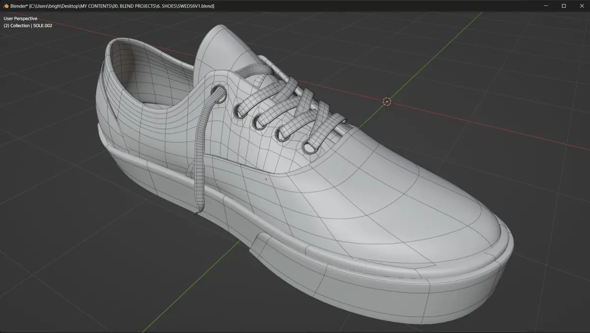Click the 3D cursor in the viewport
The height and width of the screenshot is (333, 590).
pyautogui.click(x=386, y=101)
